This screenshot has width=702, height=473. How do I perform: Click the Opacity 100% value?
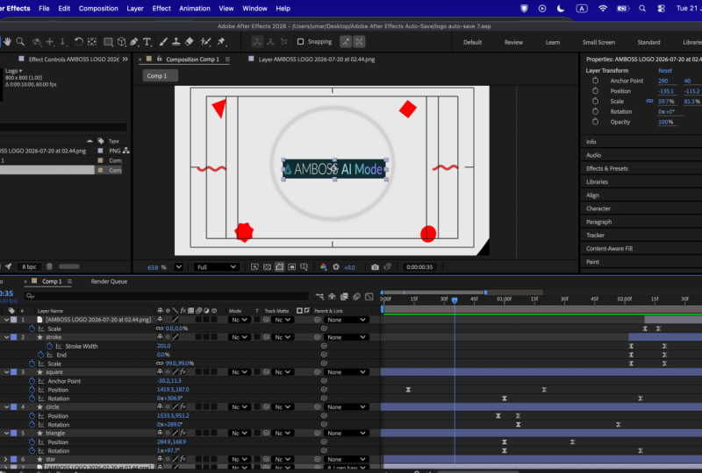point(666,122)
